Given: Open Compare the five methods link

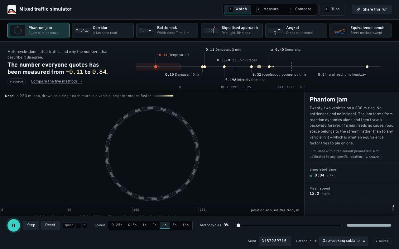Looking at the screenshot, I should 57,82.
